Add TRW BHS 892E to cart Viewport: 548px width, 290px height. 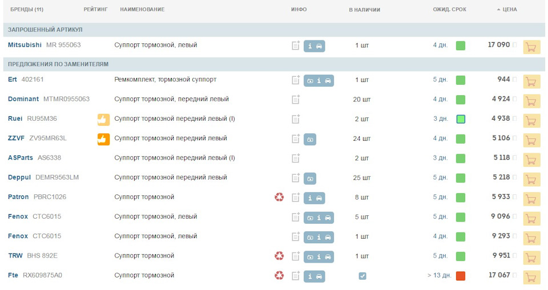pos(531,258)
